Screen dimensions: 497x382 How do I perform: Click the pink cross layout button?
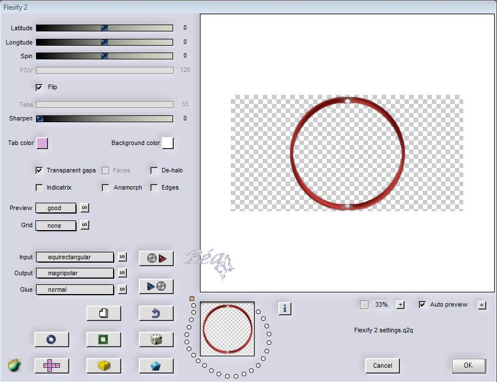click(51, 365)
